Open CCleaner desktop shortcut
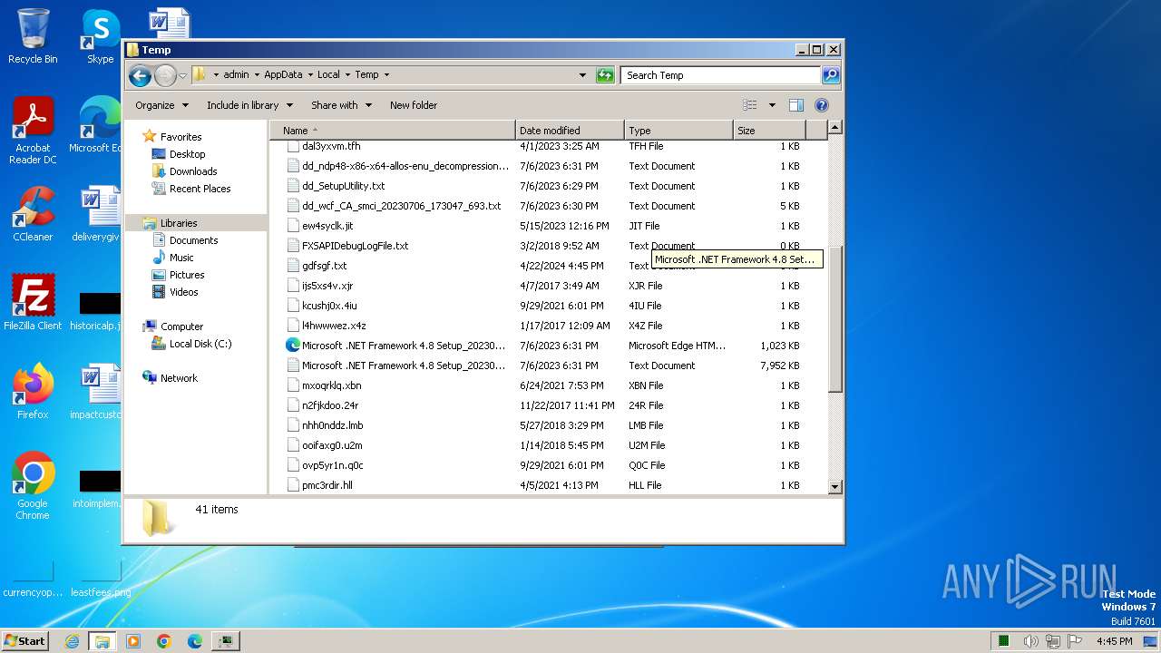This screenshot has height=653, width=1161. 33,215
